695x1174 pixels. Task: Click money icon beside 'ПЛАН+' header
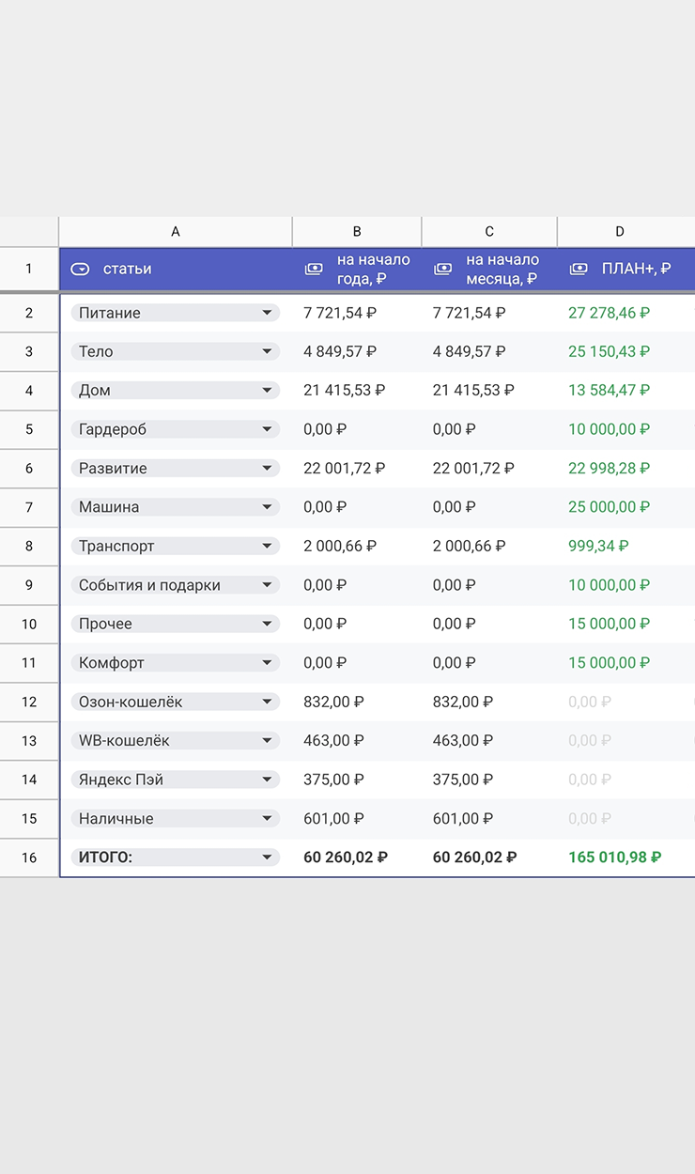tap(579, 270)
